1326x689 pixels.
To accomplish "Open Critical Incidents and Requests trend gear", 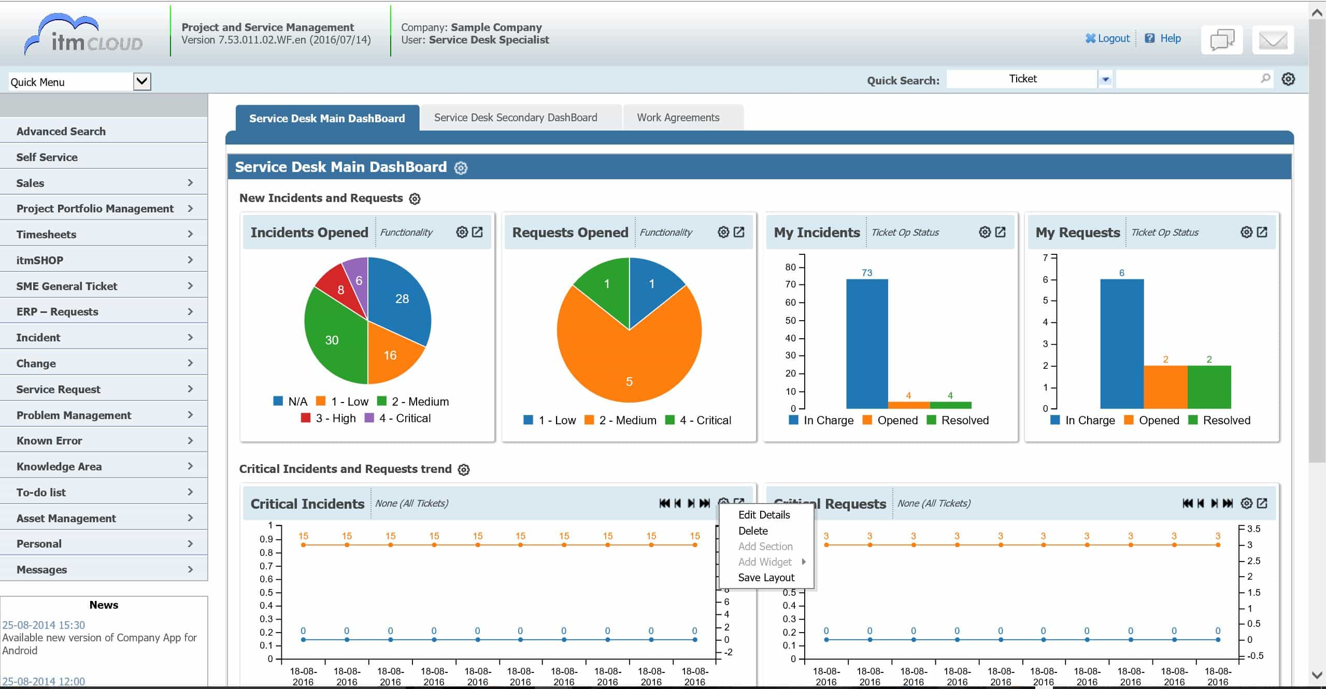I will coord(464,470).
